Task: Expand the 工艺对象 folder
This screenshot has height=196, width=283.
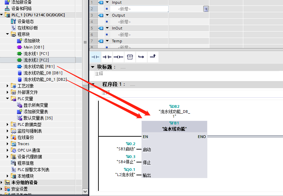Action: (7, 86)
